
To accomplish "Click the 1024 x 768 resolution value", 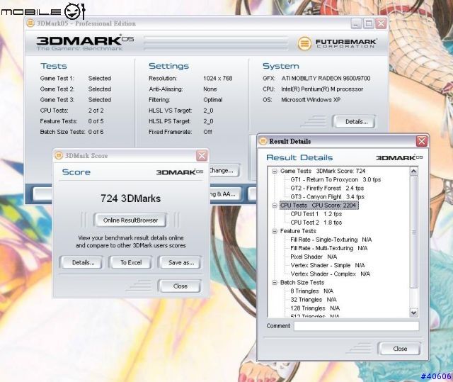I will click(x=217, y=79).
